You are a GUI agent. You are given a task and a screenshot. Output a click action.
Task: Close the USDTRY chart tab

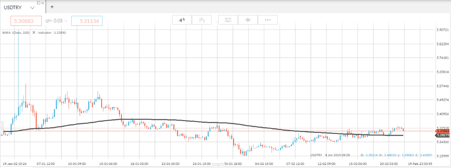click(x=43, y=3)
